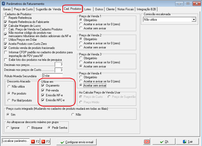
Task: Open the Comissão escalonada dropdown
Action: [x=194, y=20]
